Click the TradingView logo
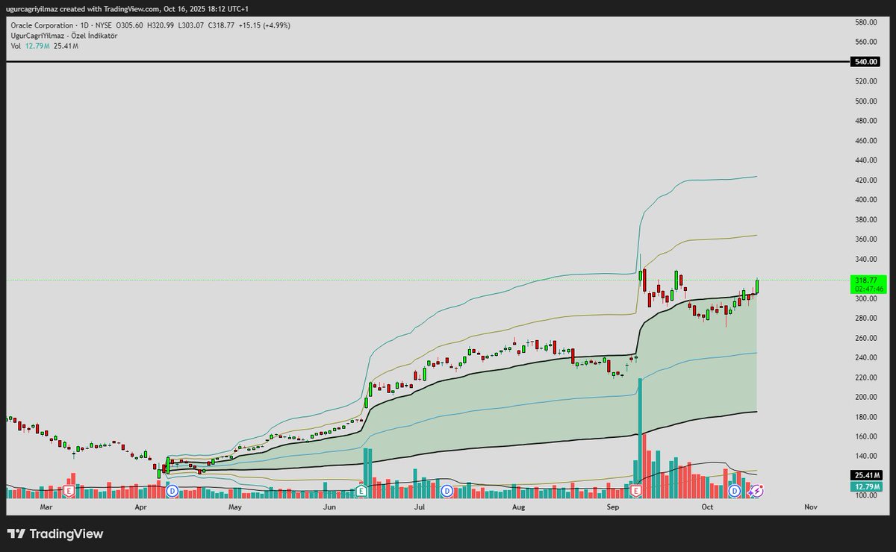896x552 pixels. click(55, 534)
